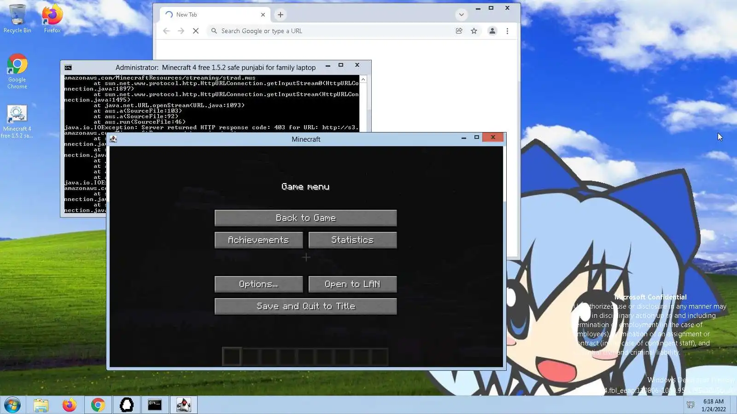Switch to the Minecraft Java taskbar item
737x414 pixels.
point(183,405)
